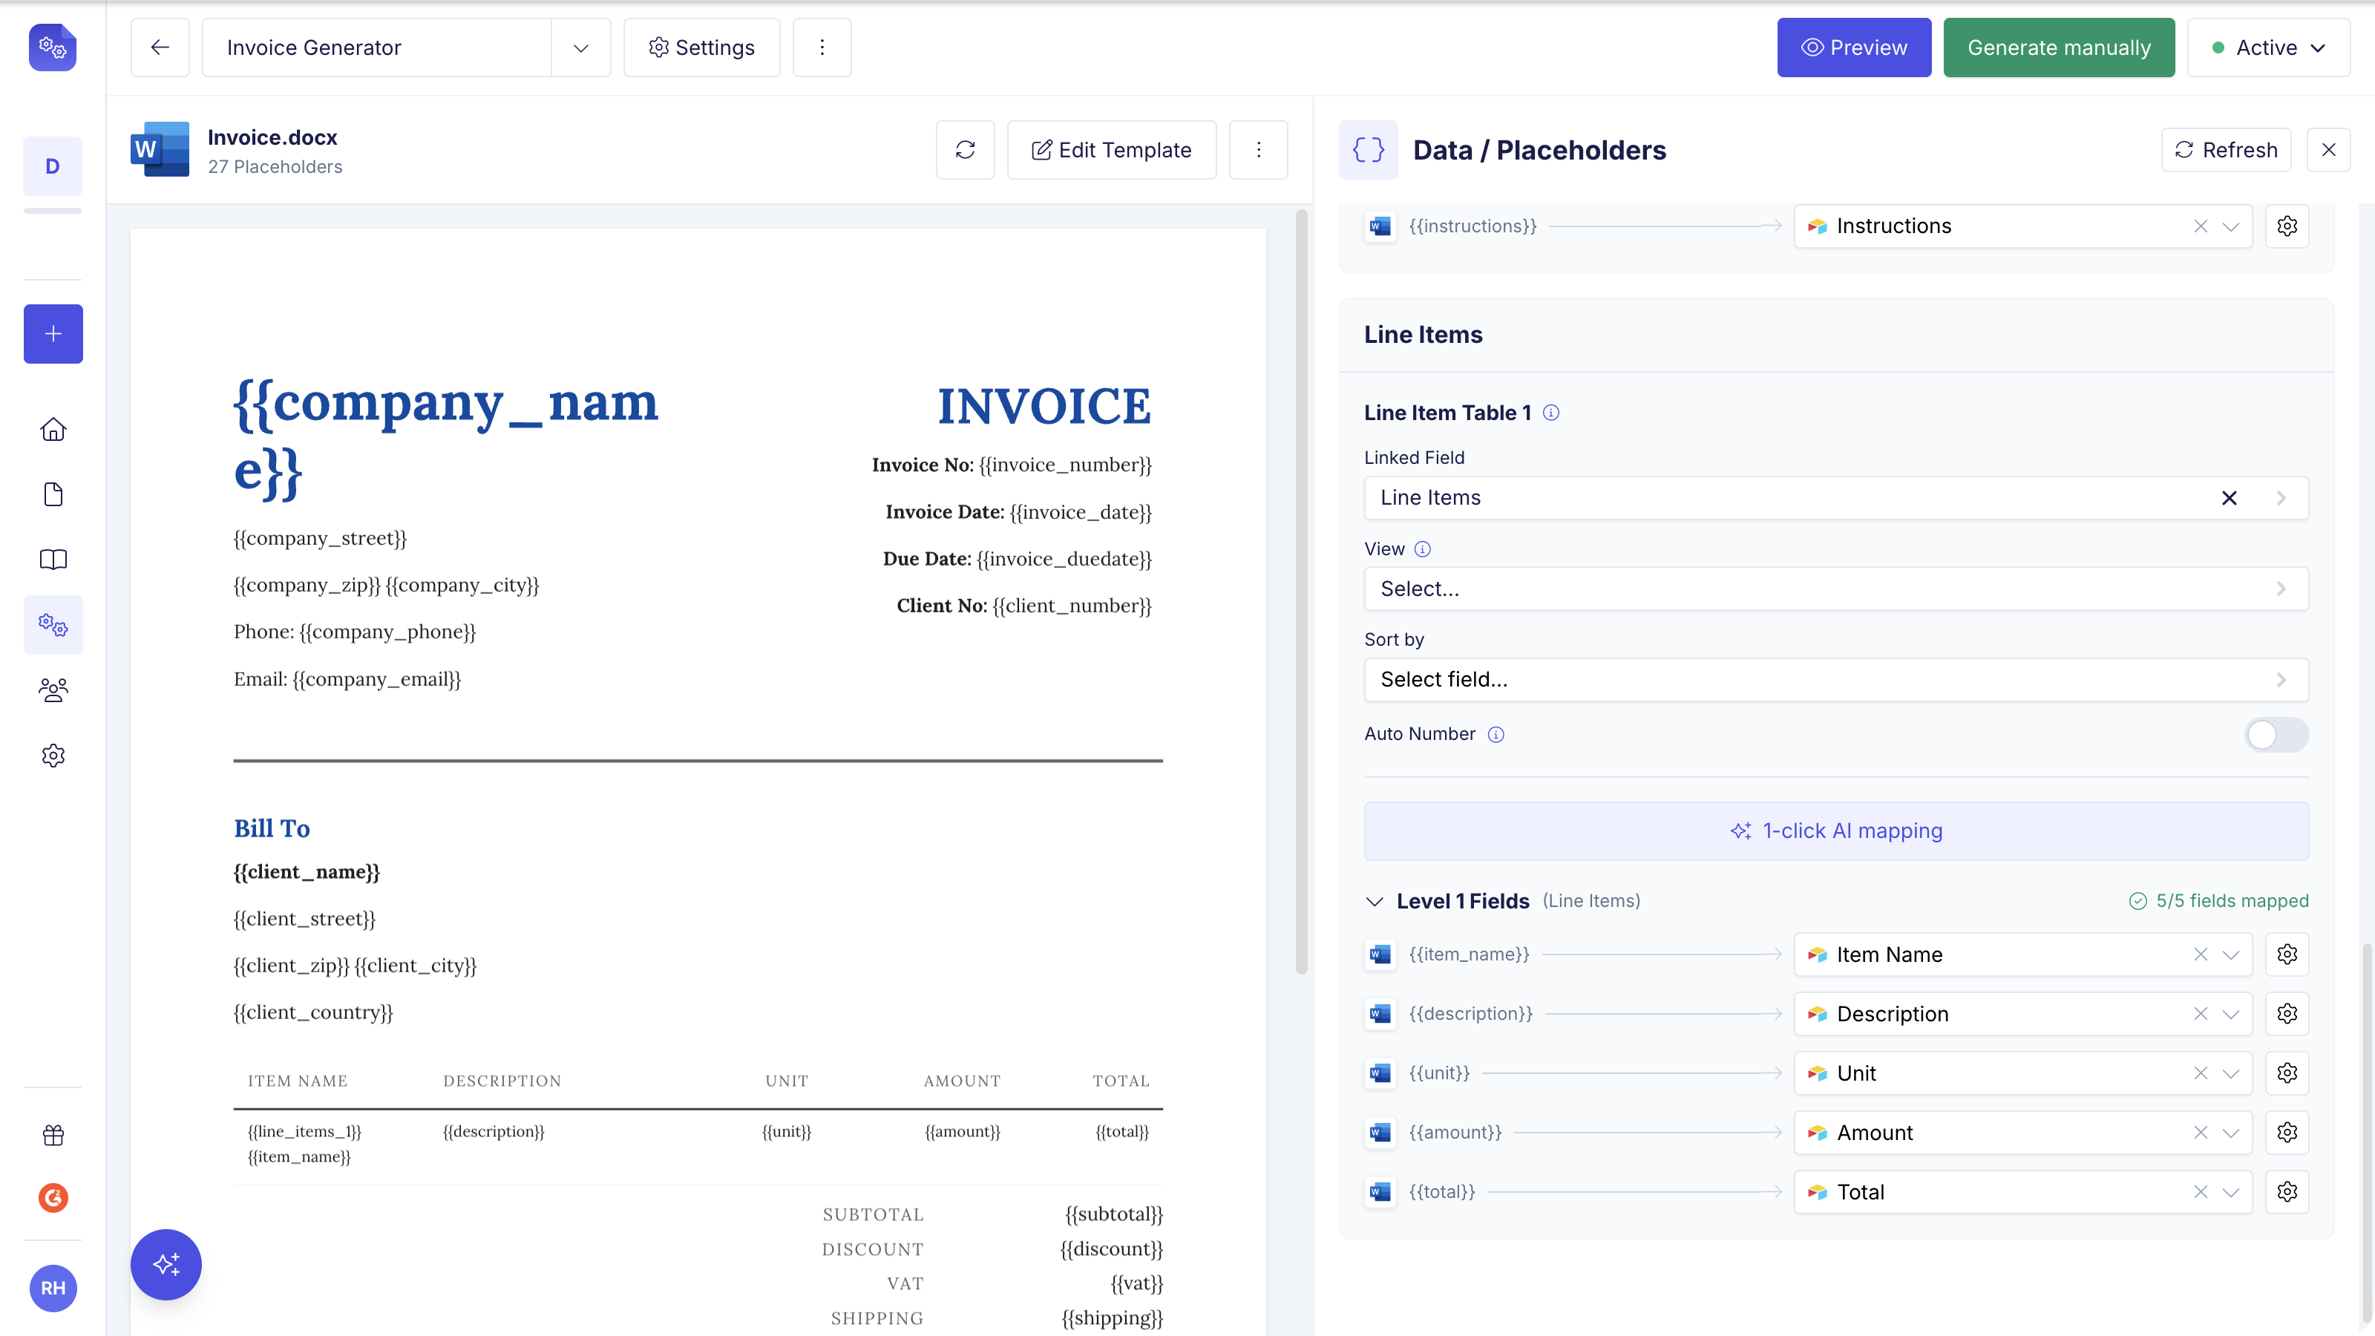
Task: Open settings gear for Total mapping
Action: pos(2287,1192)
